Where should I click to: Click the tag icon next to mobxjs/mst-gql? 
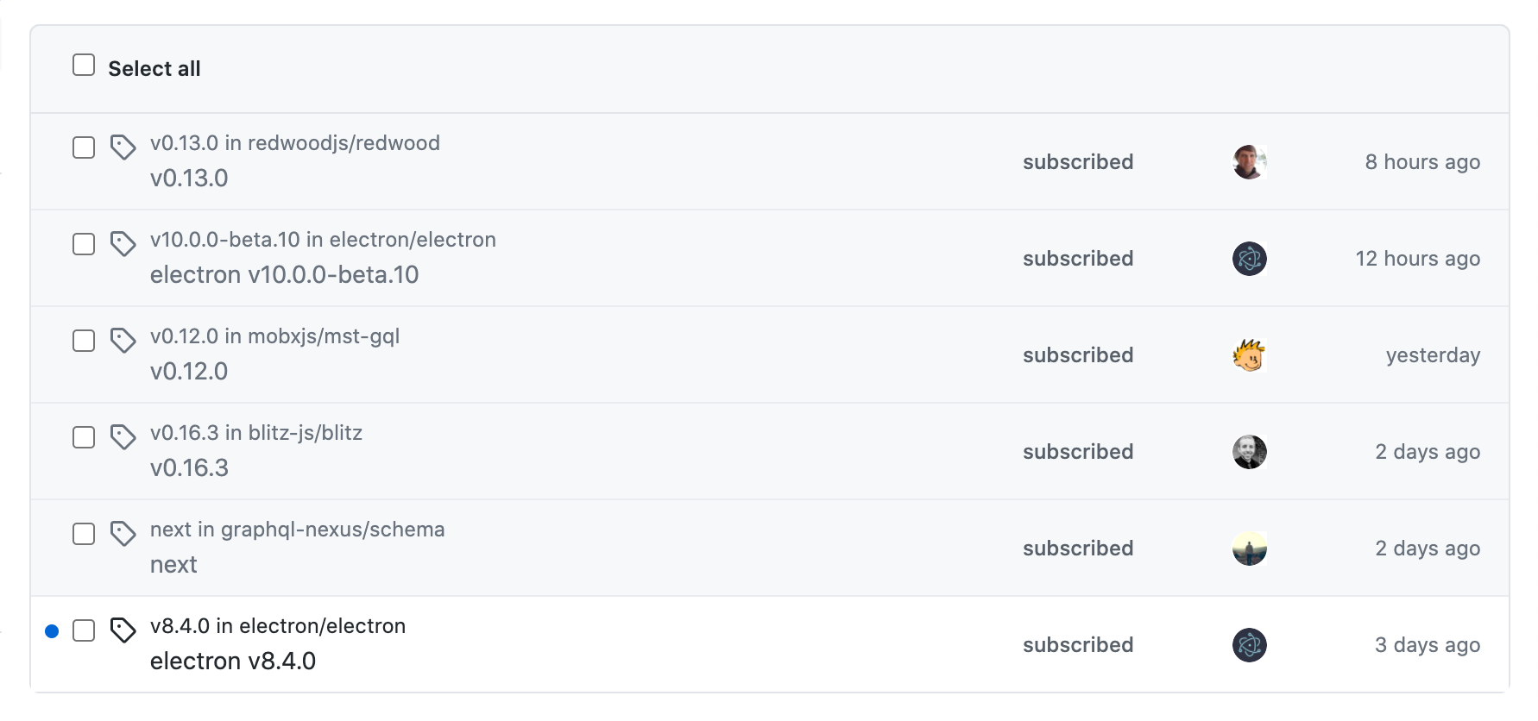coord(123,341)
